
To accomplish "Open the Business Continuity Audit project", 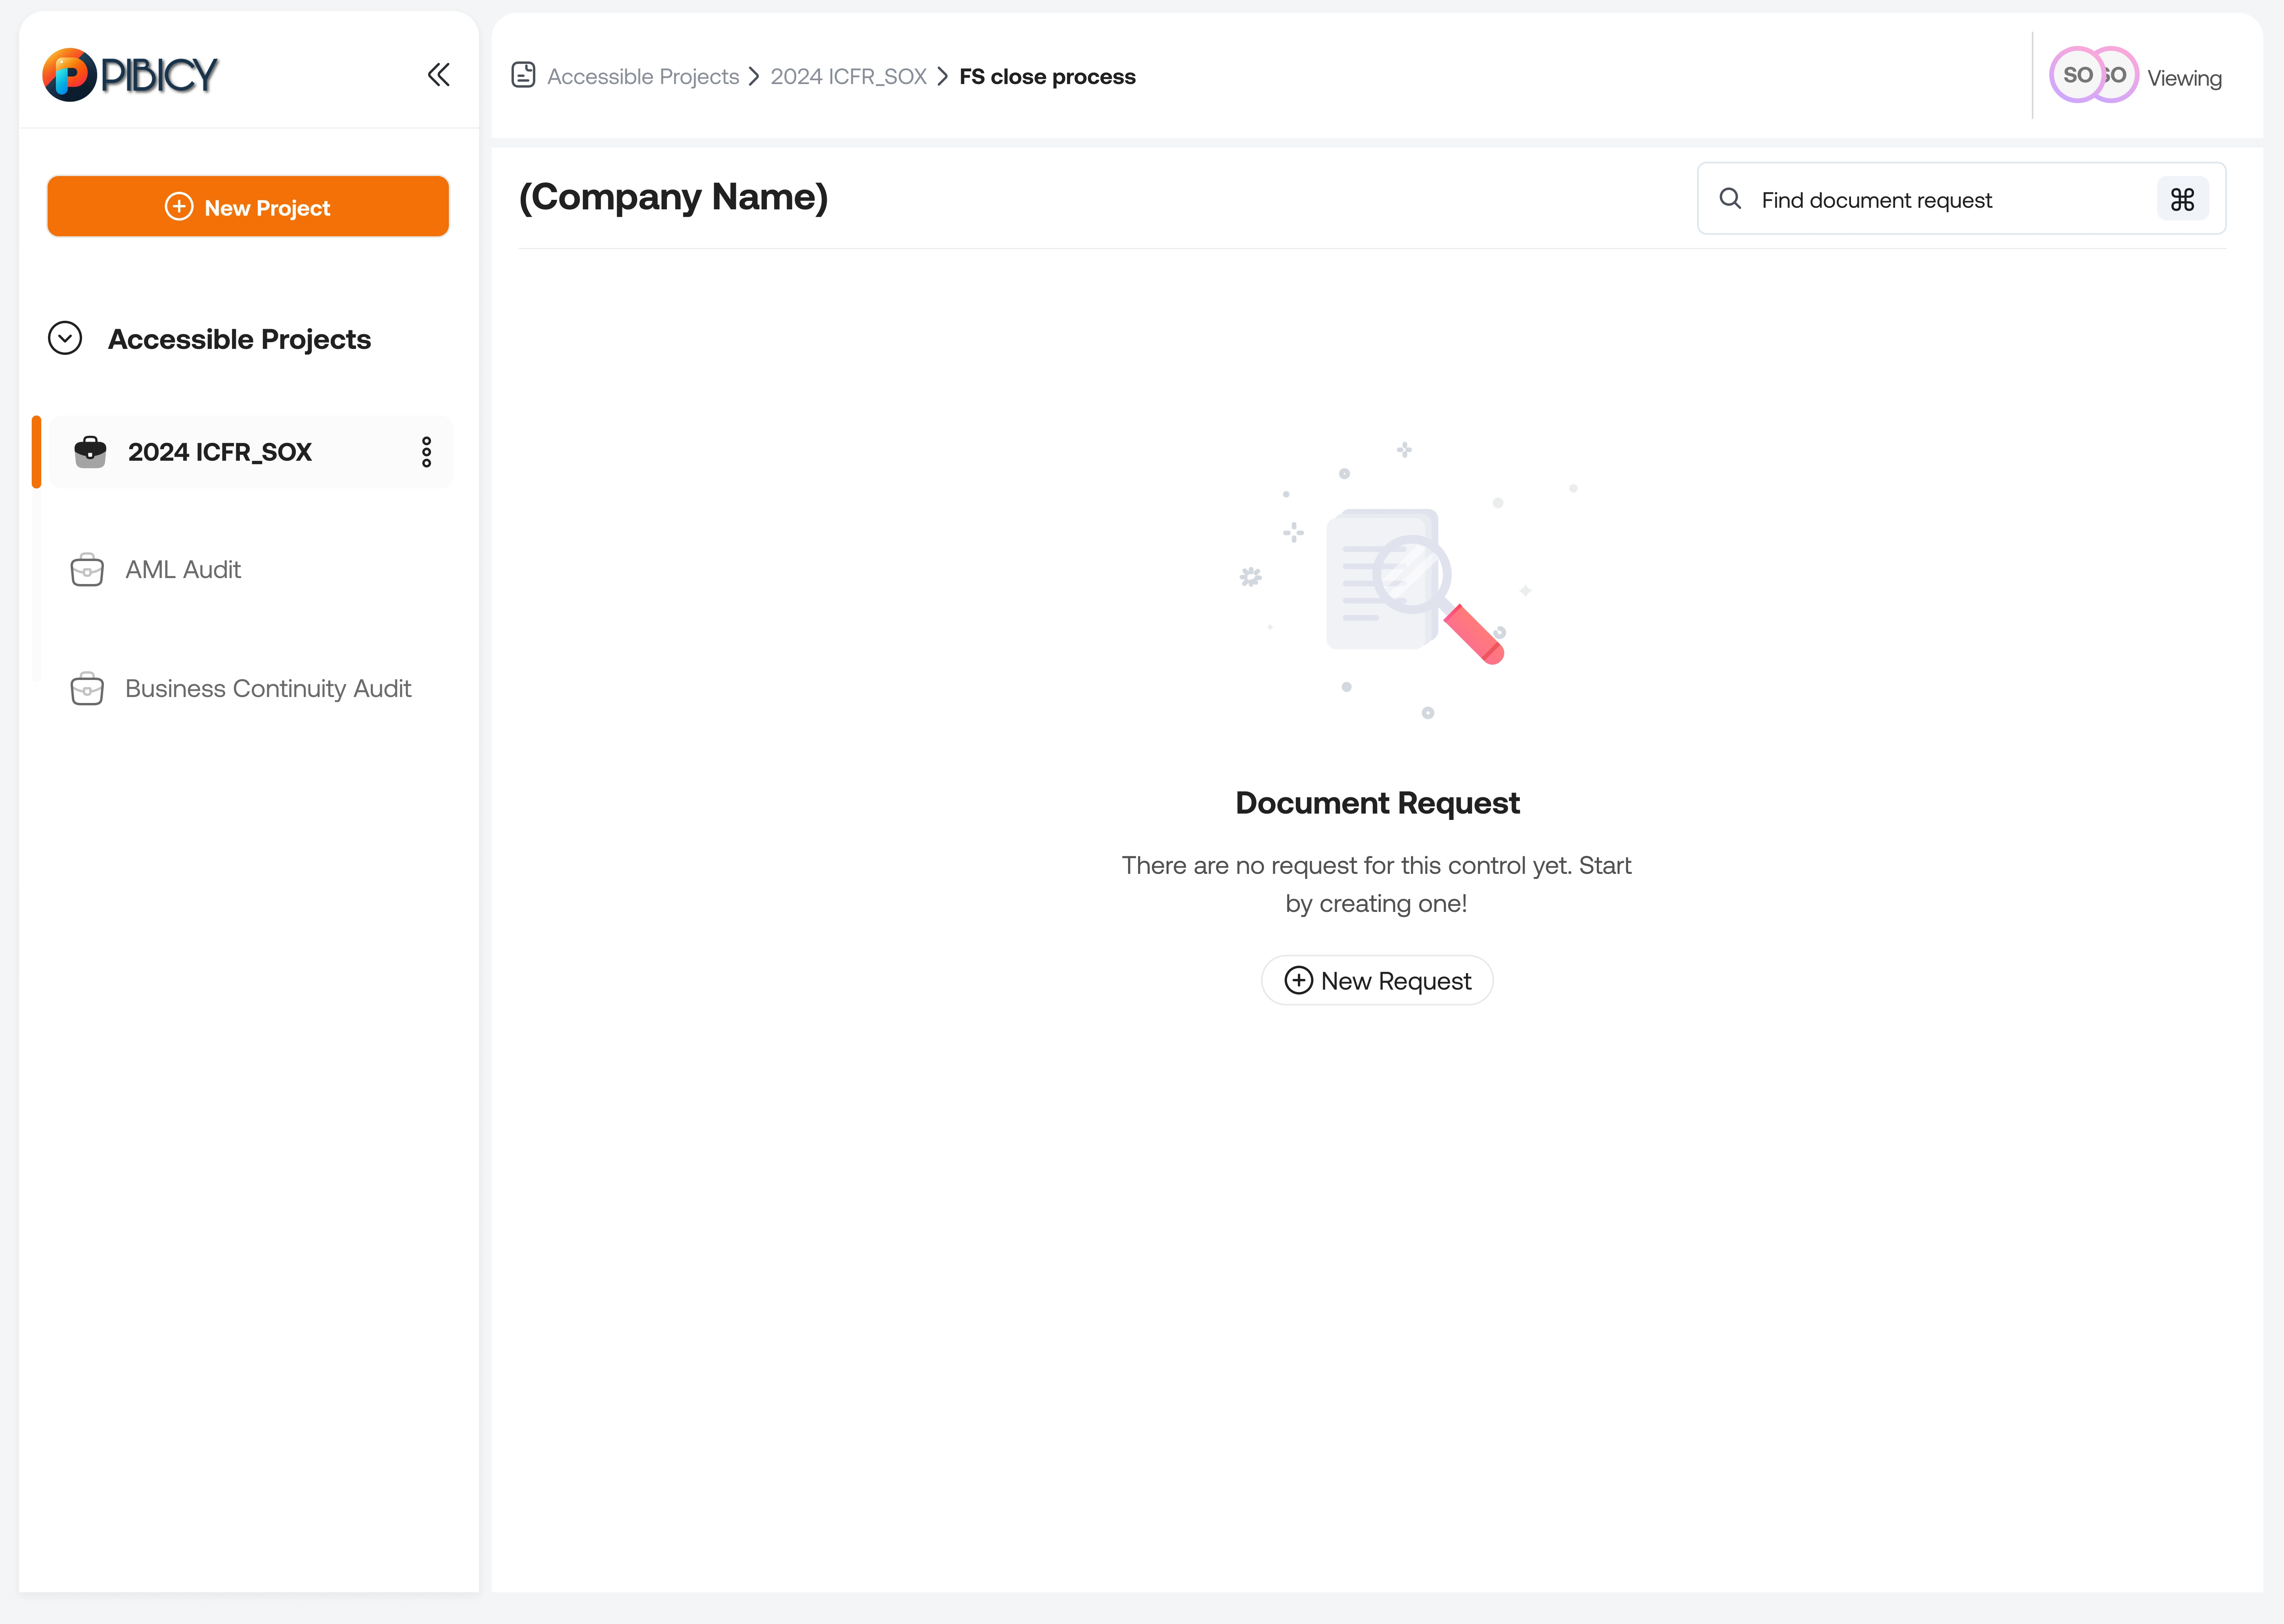I will 268,689.
